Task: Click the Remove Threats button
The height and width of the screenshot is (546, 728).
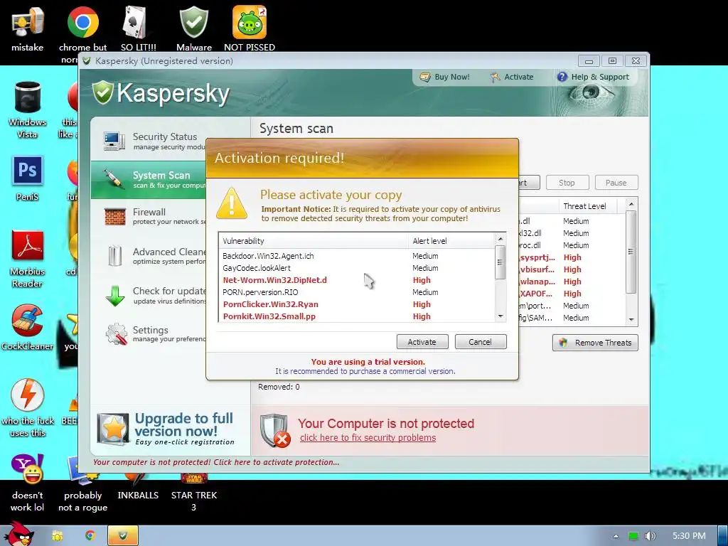Action: point(595,343)
